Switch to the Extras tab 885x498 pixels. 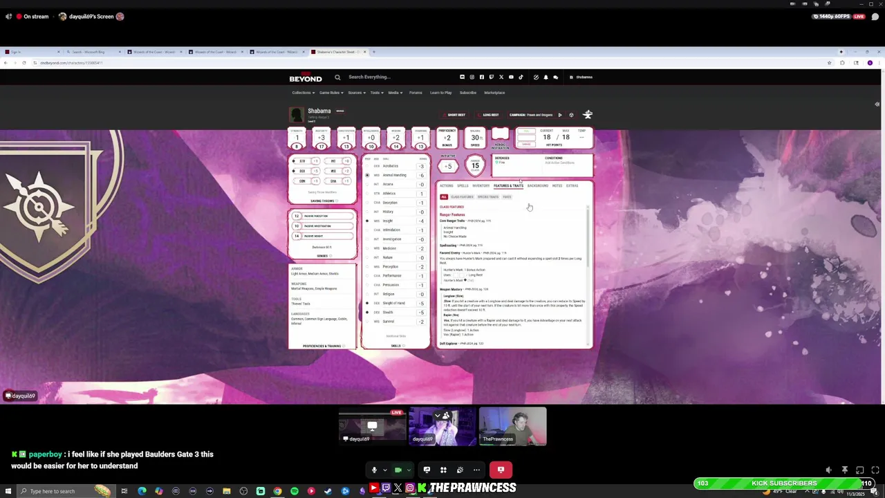tap(572, 186)
